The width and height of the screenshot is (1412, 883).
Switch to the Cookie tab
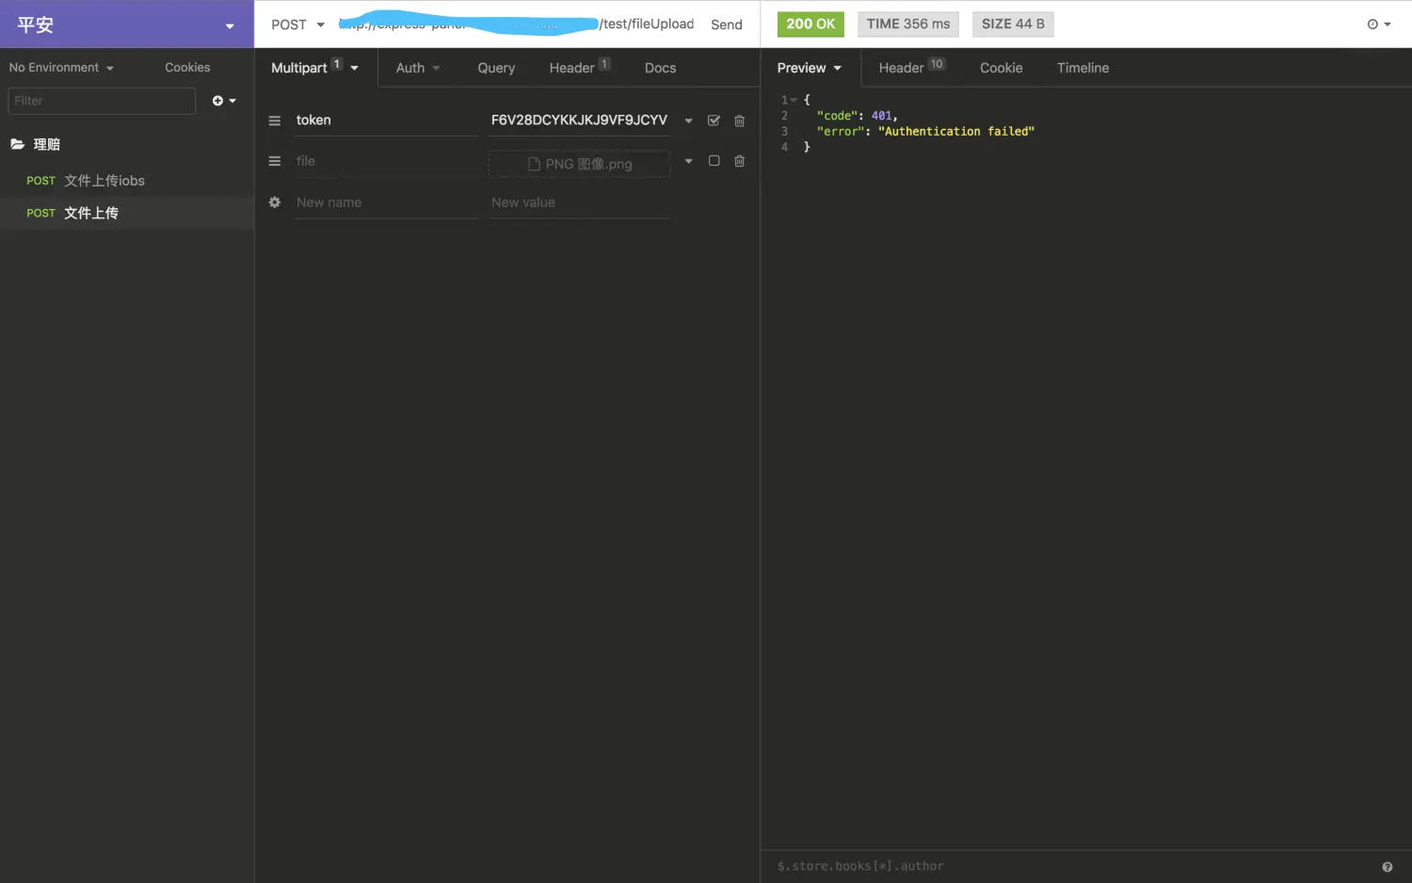pos(1001,68)
